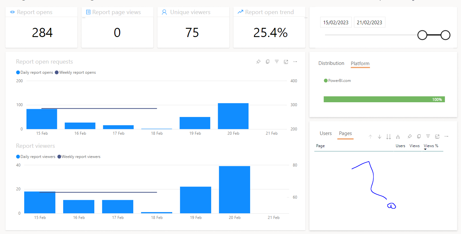Viewport: 461px width, 234px height.
Task: Click the Report opens value 284
Action: pos(42,32)
